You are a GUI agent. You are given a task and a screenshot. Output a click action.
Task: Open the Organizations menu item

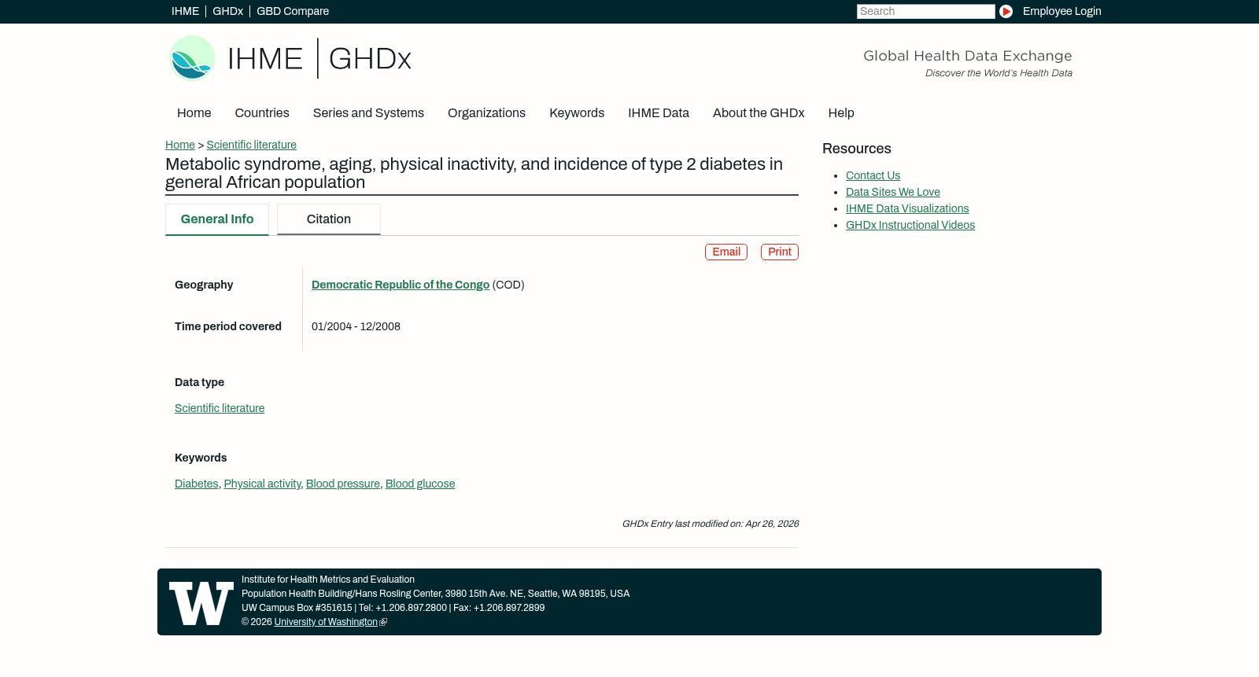(486, 113)
